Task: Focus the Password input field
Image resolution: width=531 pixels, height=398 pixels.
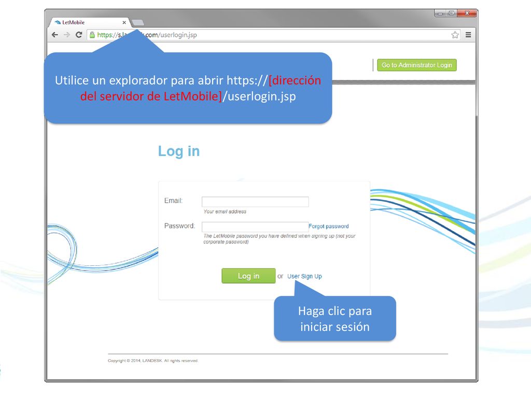Action: [x=255, y=227]
